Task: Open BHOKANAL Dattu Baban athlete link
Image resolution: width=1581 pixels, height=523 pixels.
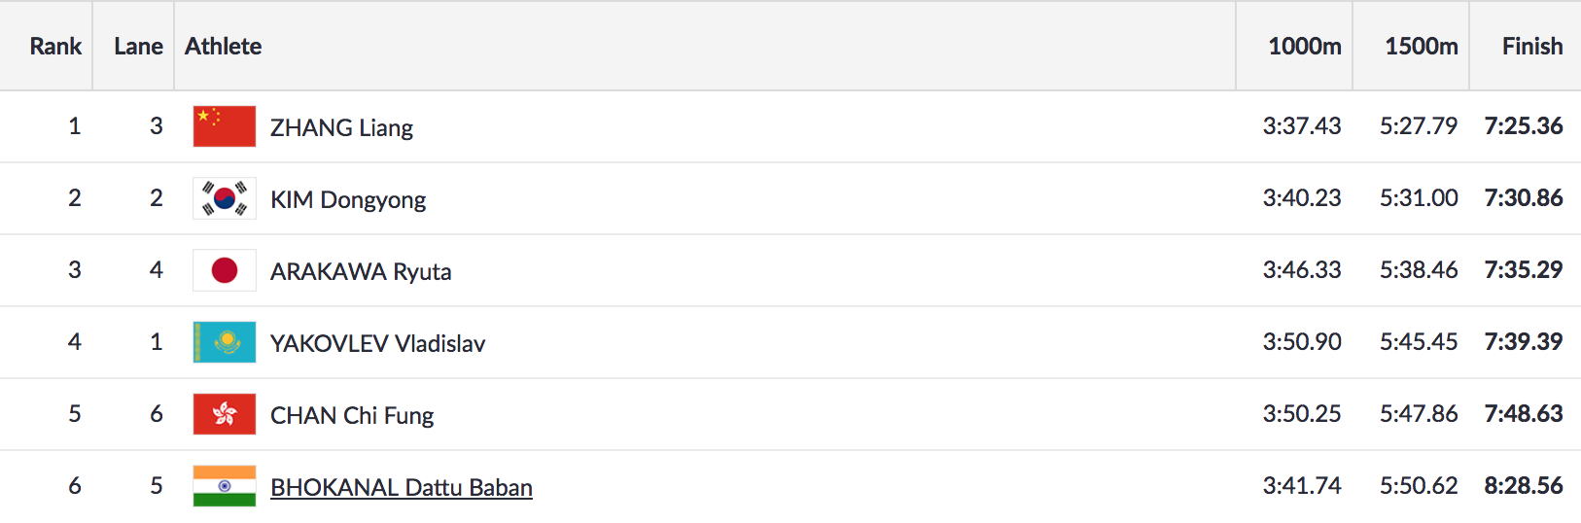Action: (401, 487)
